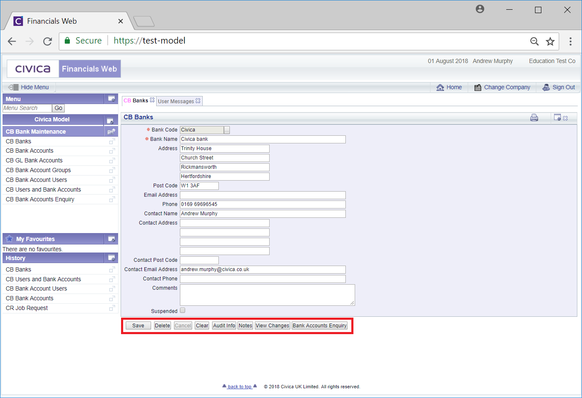582x398 pixels.
Task: Click the Save button
Action: (x=138, y=326)
